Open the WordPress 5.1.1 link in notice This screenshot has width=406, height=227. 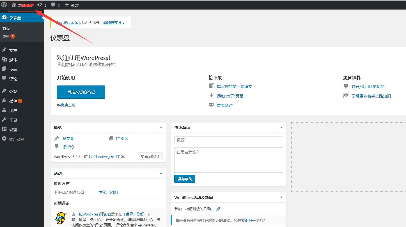point(69,22)
